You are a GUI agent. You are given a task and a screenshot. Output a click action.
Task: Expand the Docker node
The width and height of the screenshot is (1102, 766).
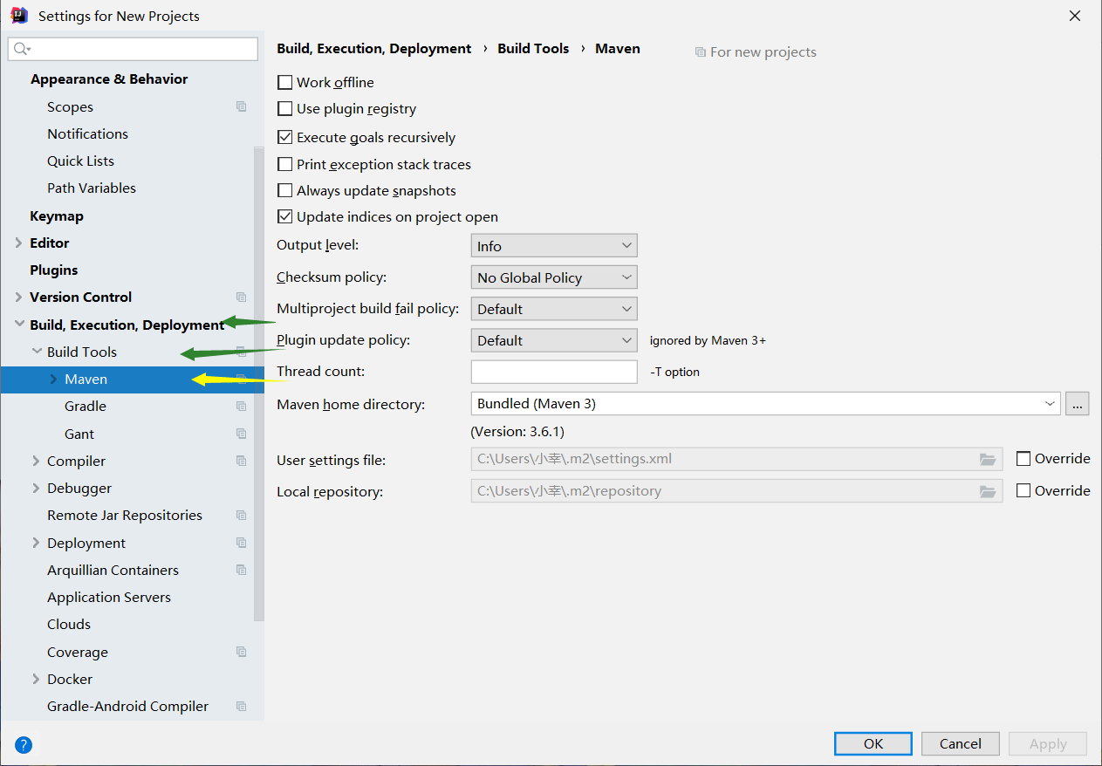point(36,679)
